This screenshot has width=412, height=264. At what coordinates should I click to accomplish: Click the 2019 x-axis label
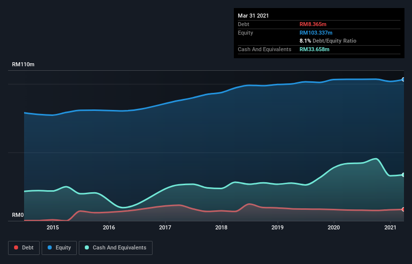(278, 227)
